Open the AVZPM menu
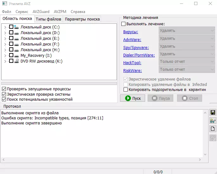Screen dimensions: 217x174 point(60,12)
